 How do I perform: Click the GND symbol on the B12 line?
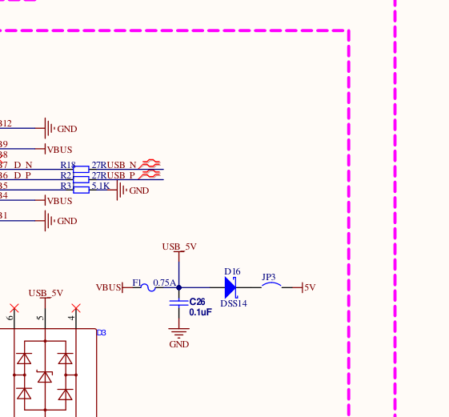(x=50, y=128)
